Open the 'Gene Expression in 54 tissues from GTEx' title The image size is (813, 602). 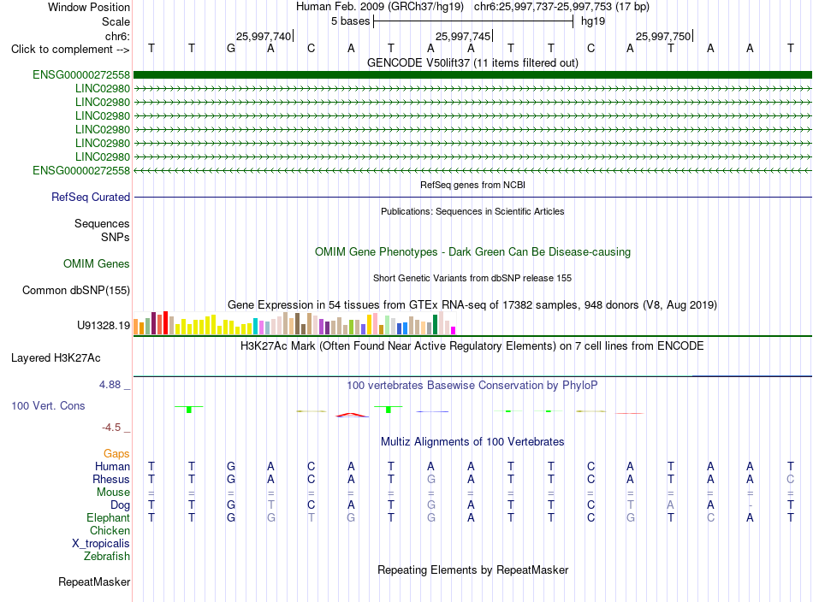coord(472,304)
